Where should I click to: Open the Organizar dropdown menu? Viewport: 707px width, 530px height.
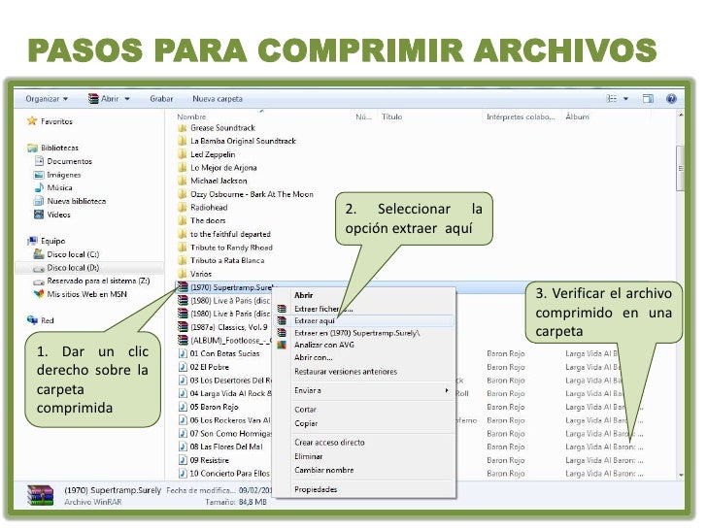[47, 99]
